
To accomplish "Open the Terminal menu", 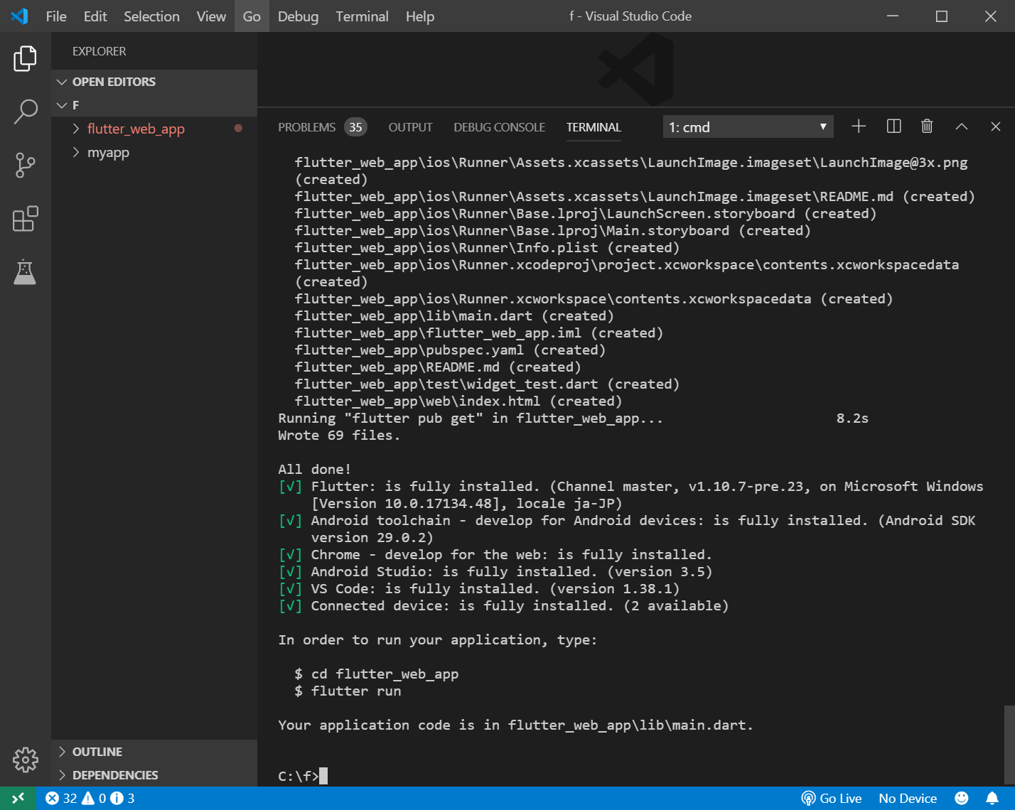I will [x=362, y=16].
